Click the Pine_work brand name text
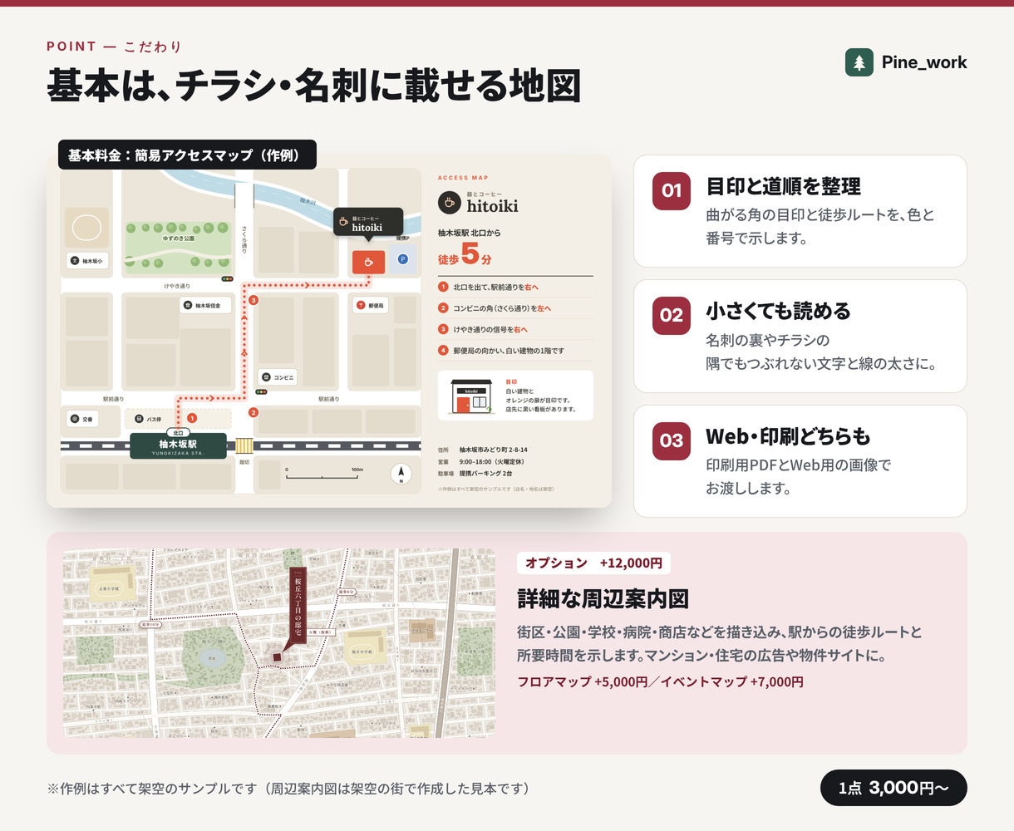The width and height of the screenshot is (1014, 831). pyautogui.click(x=924, y=62)
